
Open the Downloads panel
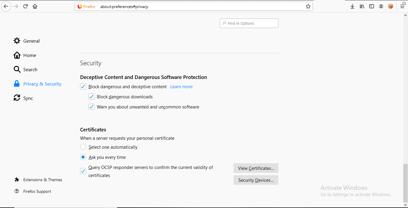[352, 6]
